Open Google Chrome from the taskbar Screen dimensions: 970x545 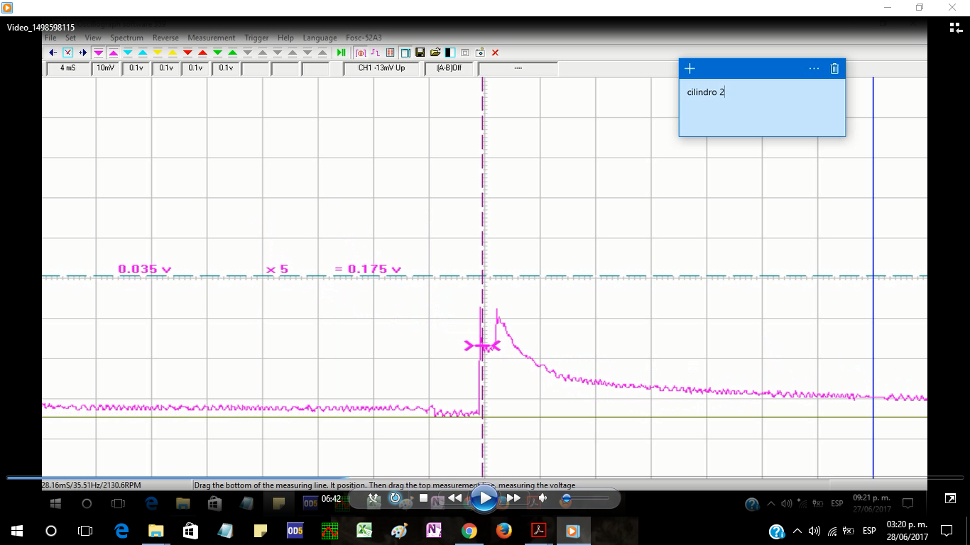click(469, 530)
